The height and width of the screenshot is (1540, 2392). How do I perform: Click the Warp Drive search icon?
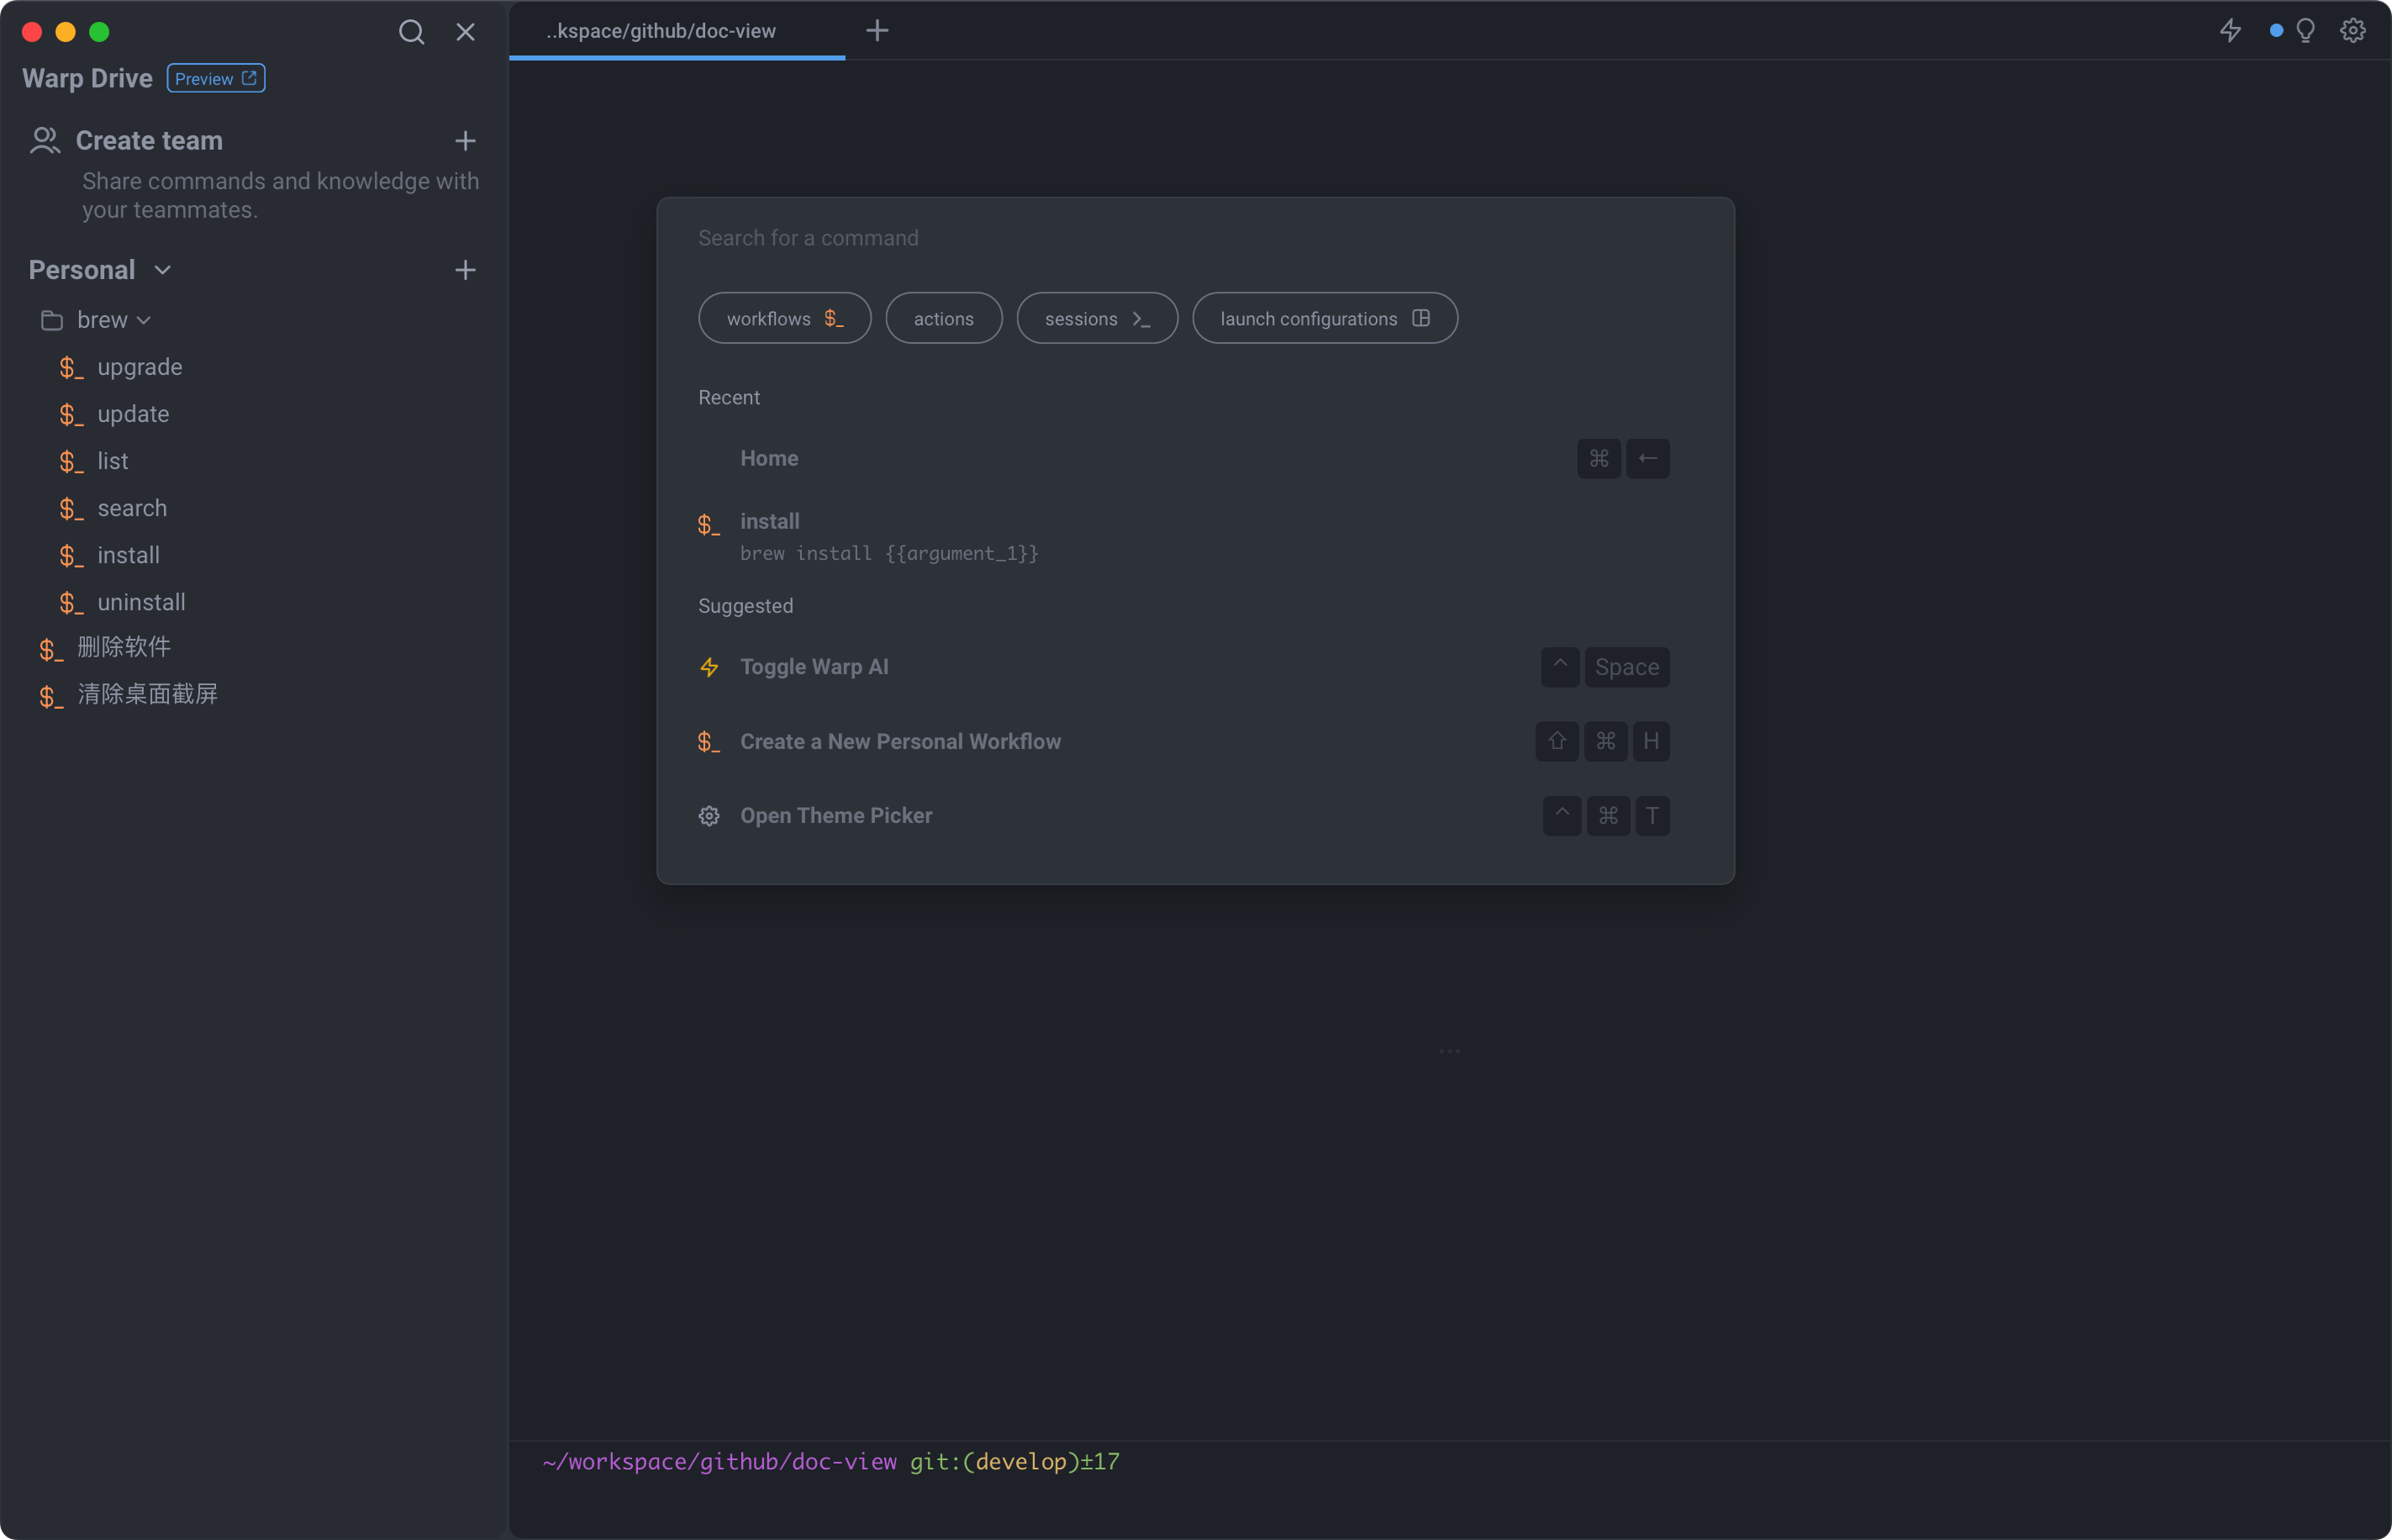411,32
